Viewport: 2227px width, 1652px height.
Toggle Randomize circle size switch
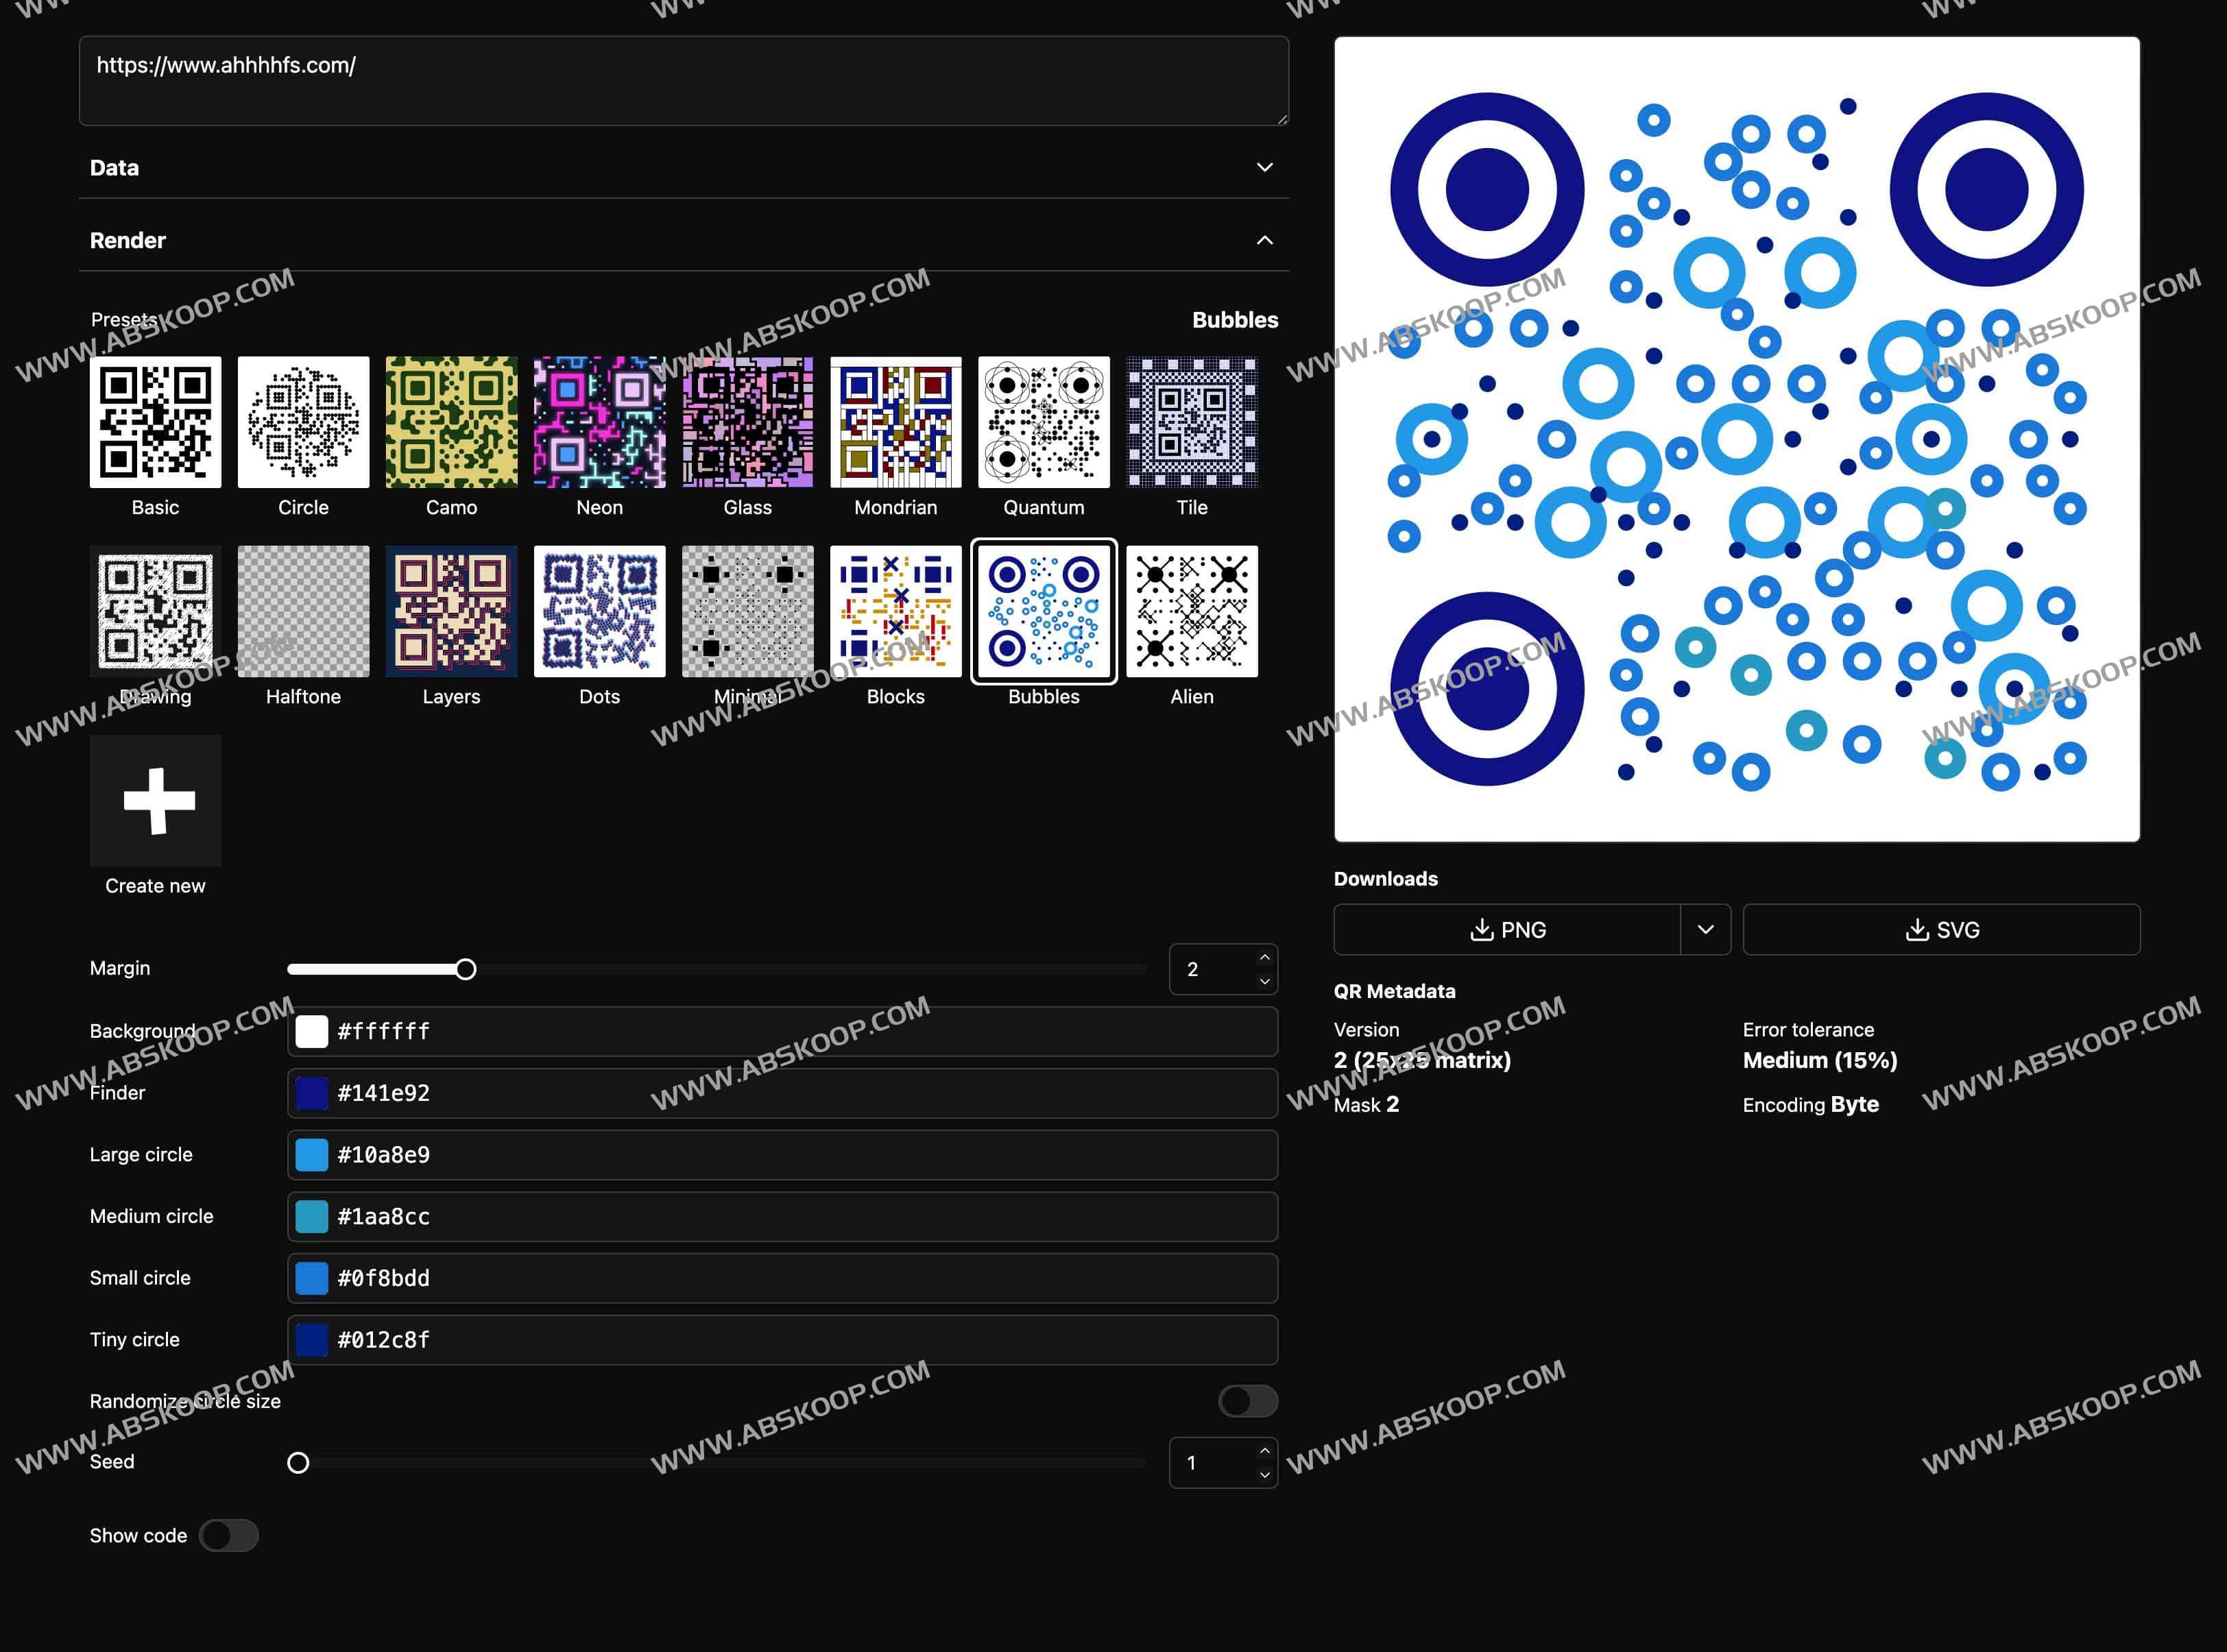point(1250,1400)
